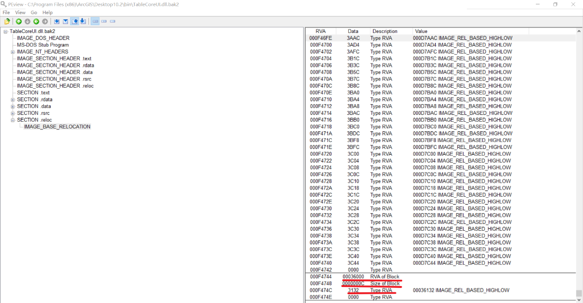Click the RVA column header
This screenshot has width=583, height=303.
(321, 31)
